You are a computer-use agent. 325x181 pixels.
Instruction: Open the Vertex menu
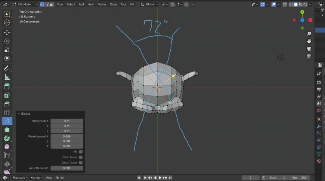[x=102, y=4]
